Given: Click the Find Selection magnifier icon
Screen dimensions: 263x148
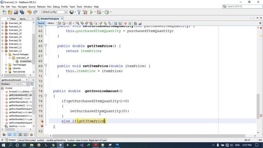Looking at the screenshot, I should pos(78,23).
